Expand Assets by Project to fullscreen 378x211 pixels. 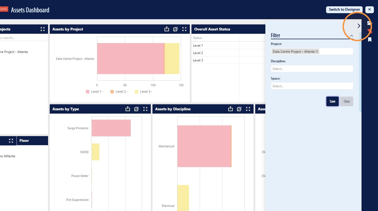click(x=184, y=29)
